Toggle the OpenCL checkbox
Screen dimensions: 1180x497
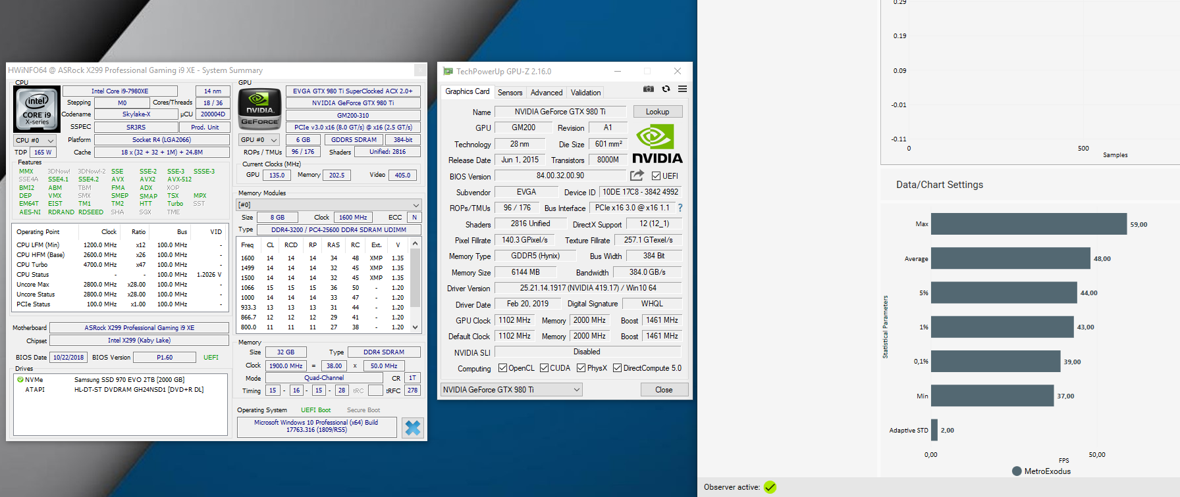[502, 368]
